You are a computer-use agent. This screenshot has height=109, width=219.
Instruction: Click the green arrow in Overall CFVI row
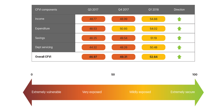pos(179,57)
